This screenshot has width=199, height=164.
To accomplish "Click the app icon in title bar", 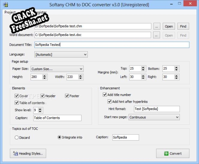I will pos(5,5).
